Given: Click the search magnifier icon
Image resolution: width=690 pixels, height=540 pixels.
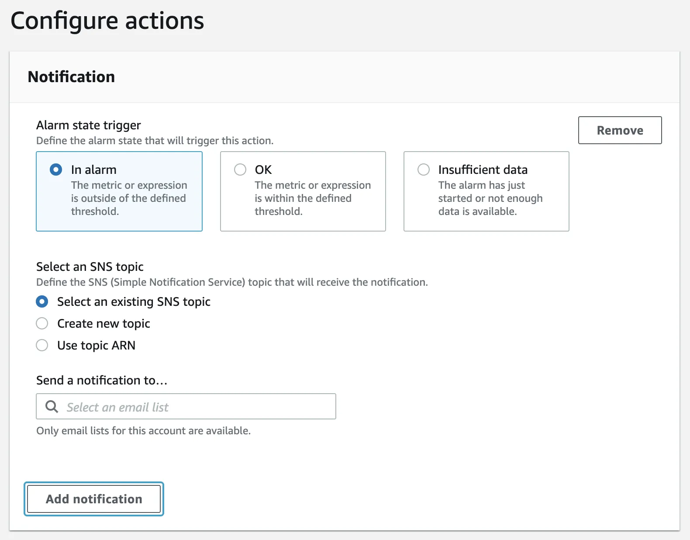Looking at the screenshot, I should (x=52, y=407).
